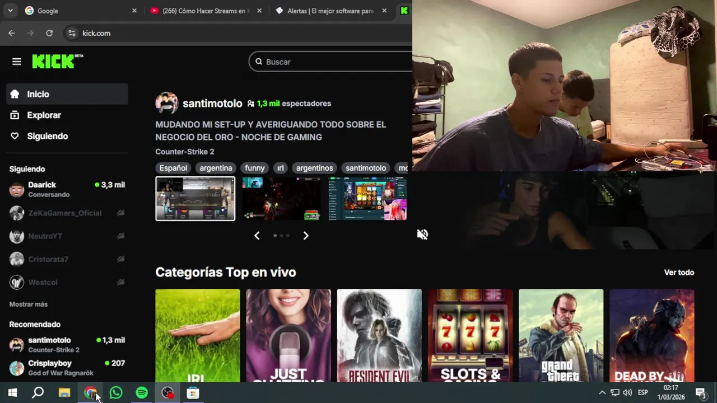Select the funny tag
This screenshot has height=403, width=717.
pyautogui.click(x=254, y=168)
